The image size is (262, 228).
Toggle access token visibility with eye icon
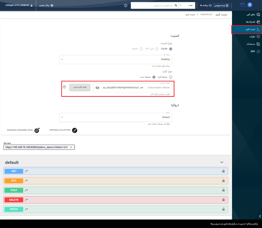[x=98, y=87]
